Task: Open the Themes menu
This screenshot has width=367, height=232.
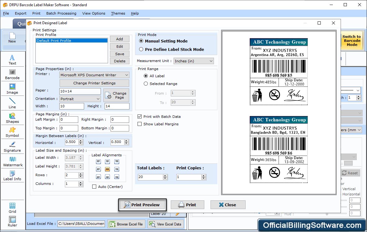Action: pyautogui.click(x=118, y=13)
